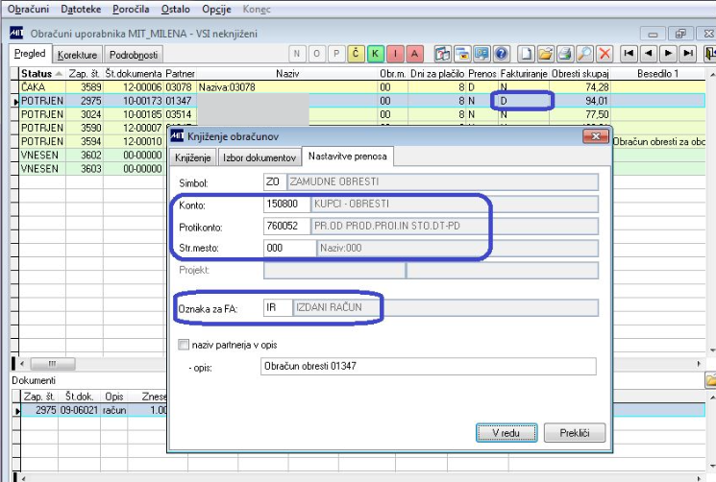
Task: Click the Obresti skupaj column header
Action: pos(580,73)
